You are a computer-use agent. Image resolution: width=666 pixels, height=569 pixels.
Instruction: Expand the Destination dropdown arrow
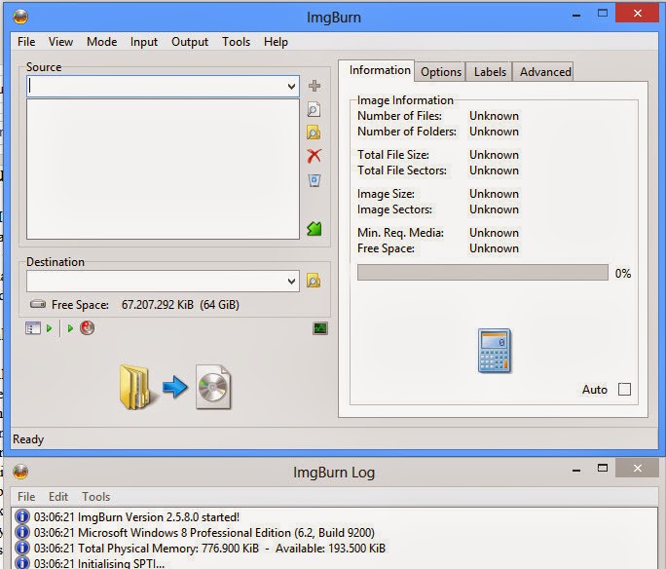coord(291,281)
